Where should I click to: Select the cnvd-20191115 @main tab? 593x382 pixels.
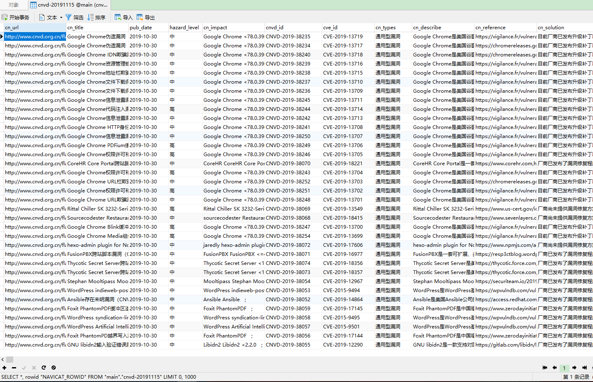[69, 5]
